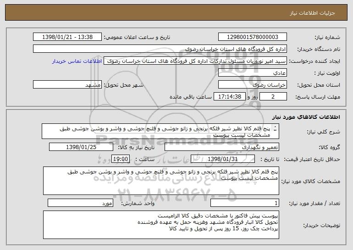Image resolution: width=353 pixels, height=250 pixels.
Task: Select the buyer organization name field
Action: point(160,49)
